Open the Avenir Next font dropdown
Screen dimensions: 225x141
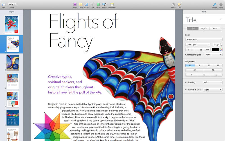204,39
